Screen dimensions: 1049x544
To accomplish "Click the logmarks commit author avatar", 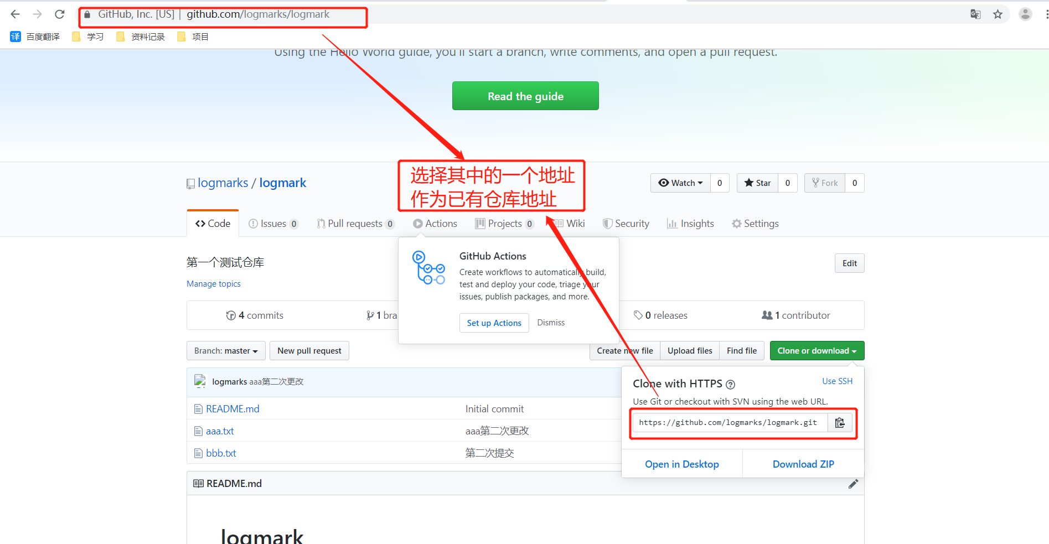I will pos(200,381).
